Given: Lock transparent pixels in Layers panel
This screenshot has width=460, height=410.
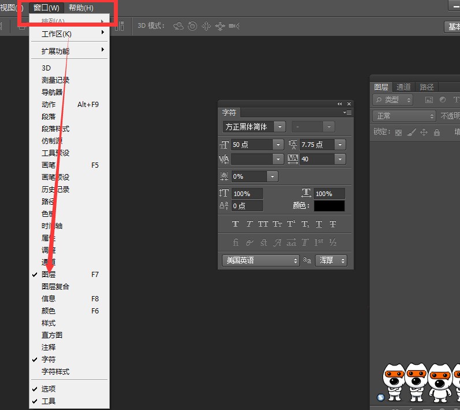Looking at the screenshot, I should [x=398, y=132].
